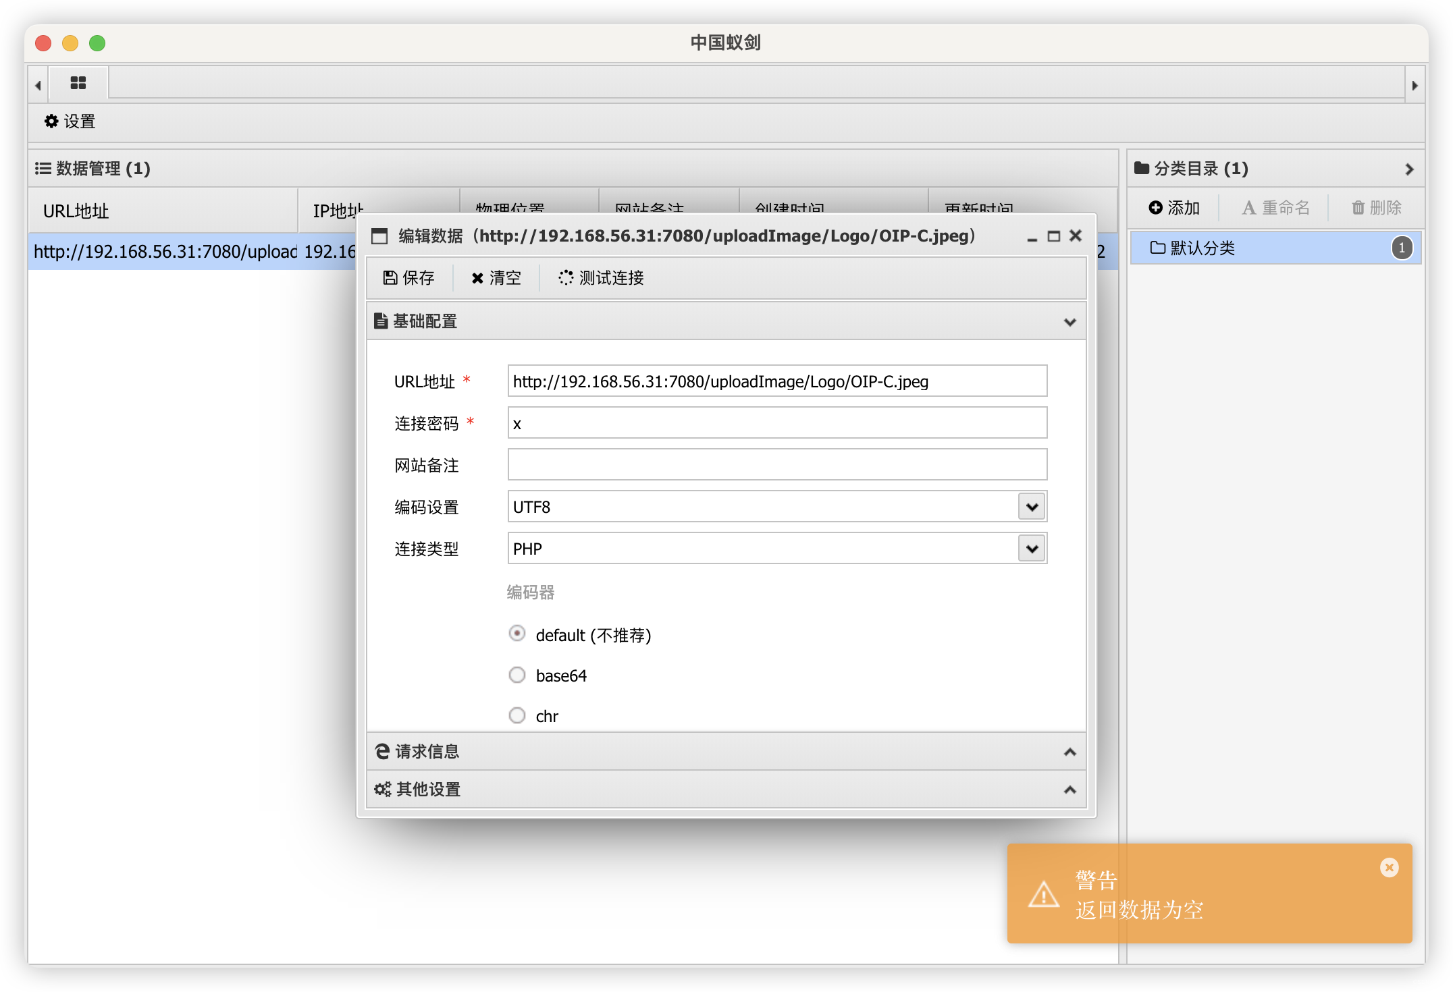The image size is (1453, 992).
Task: Close the 编辑数据 dialog
Action: (x=1076, y=236)
